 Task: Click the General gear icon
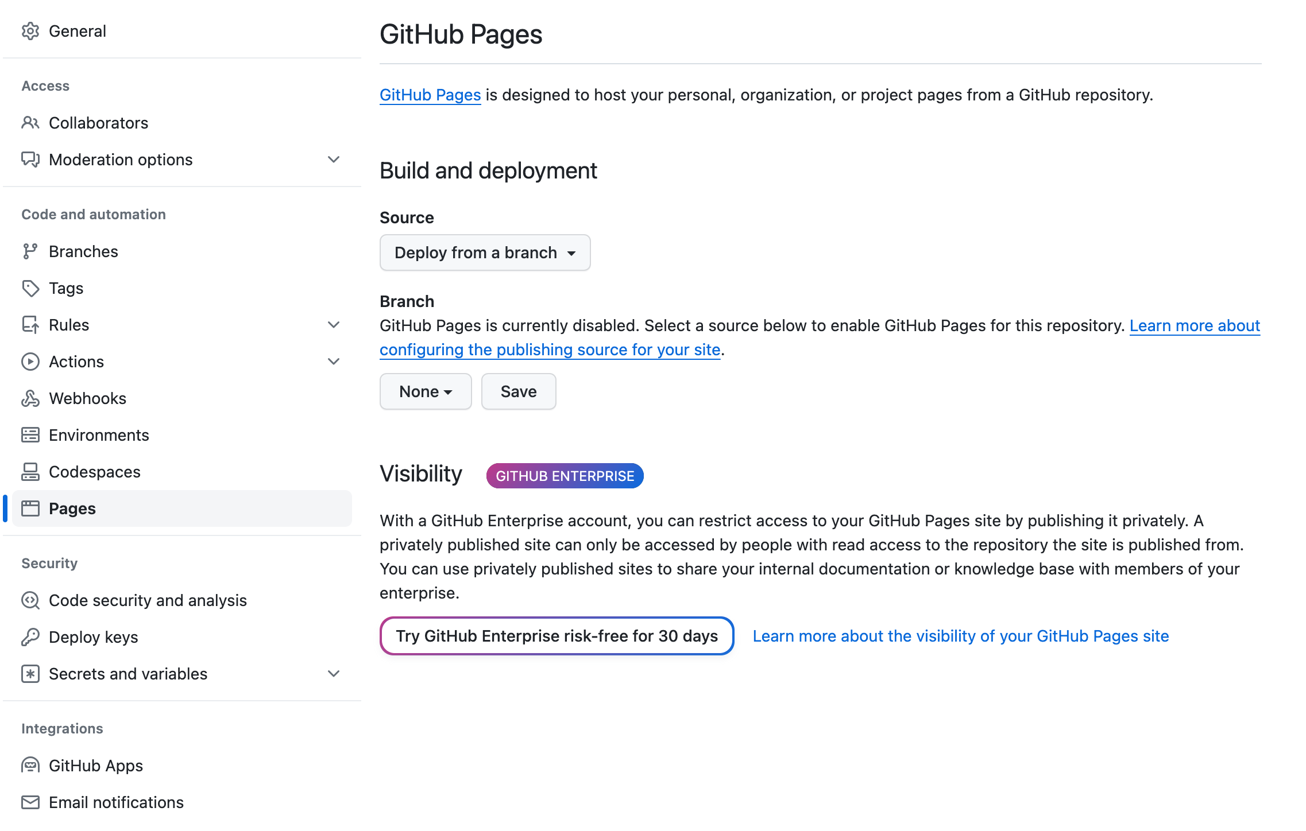tap(30, 31)
